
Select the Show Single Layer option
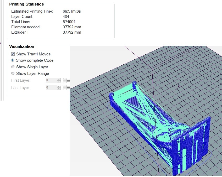[13, 67]
